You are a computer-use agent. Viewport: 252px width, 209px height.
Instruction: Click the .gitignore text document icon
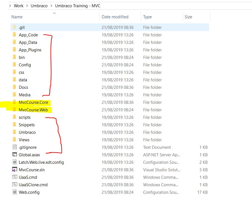click(x=15, y=147)
